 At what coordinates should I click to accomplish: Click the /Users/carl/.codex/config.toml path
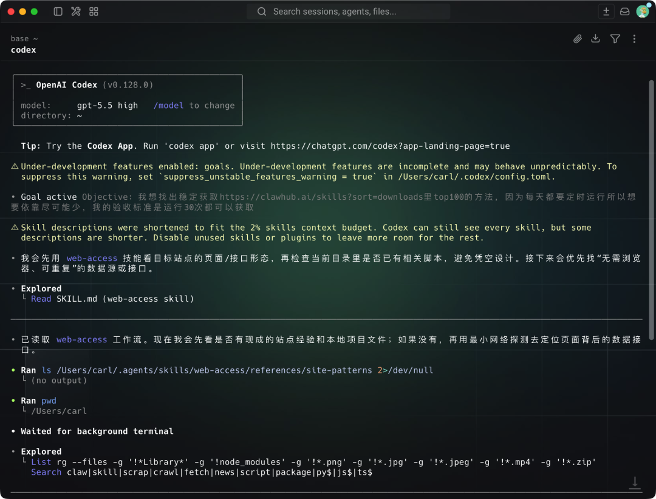click(474, 177)
